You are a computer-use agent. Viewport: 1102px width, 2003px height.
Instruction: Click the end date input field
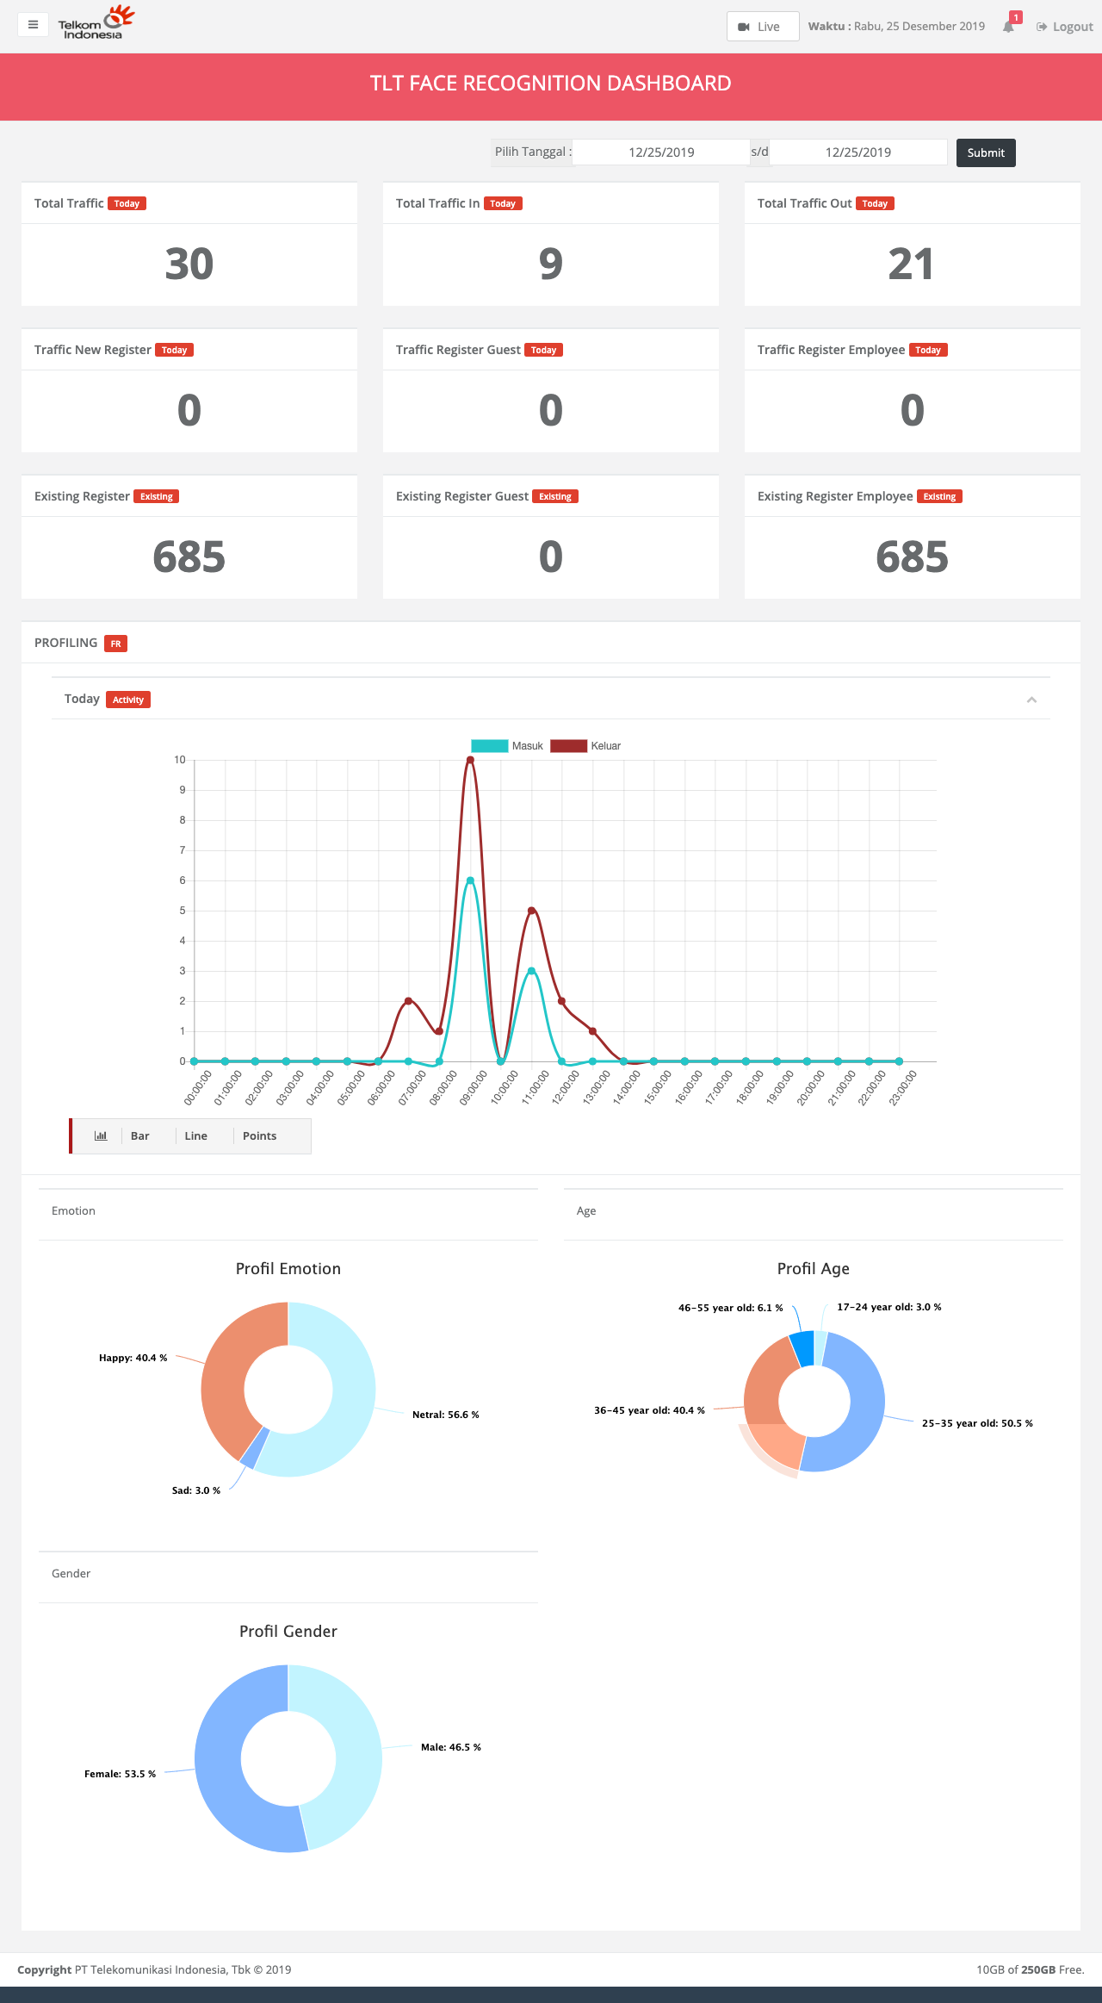tap(857, 152)
